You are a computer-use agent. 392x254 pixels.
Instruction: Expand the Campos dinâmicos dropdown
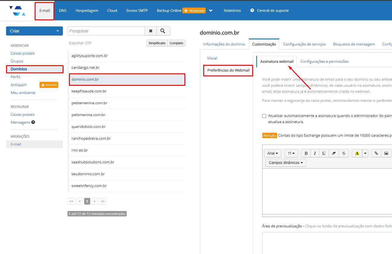point(286,163)
